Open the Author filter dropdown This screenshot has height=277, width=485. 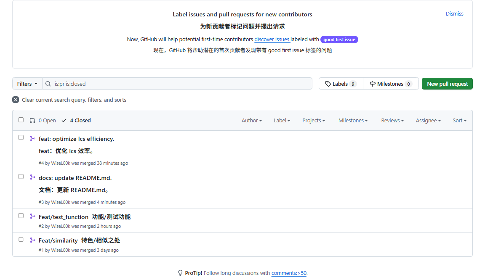pyautogui.click(x=251, y=120)
